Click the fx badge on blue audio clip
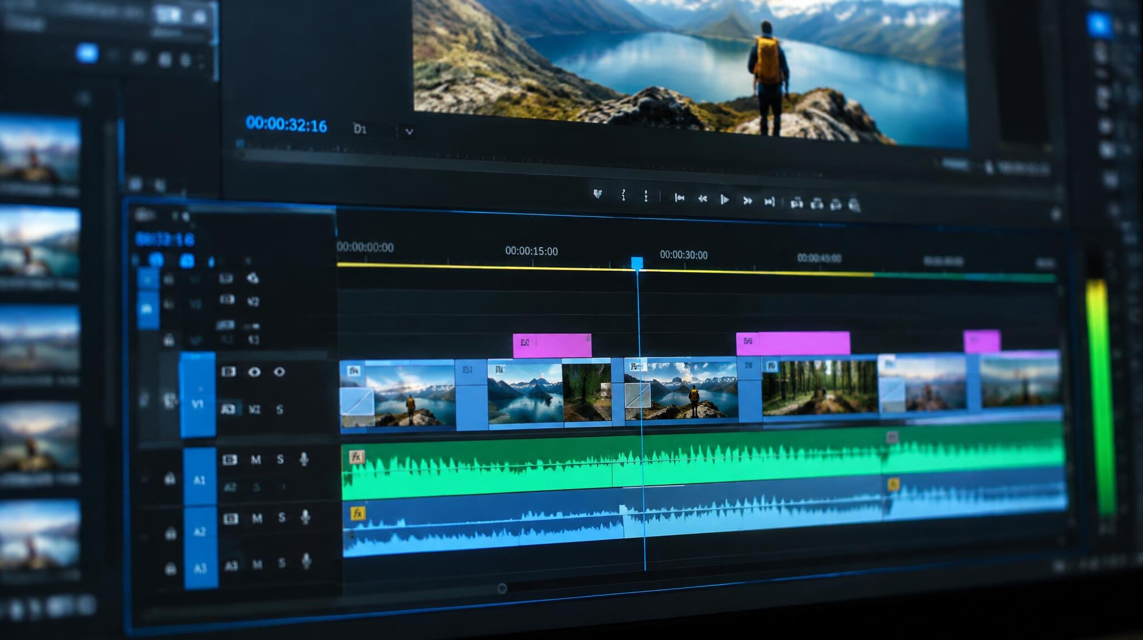The height and width of the screenshot is (640, 1143). [x=358, y=513]
